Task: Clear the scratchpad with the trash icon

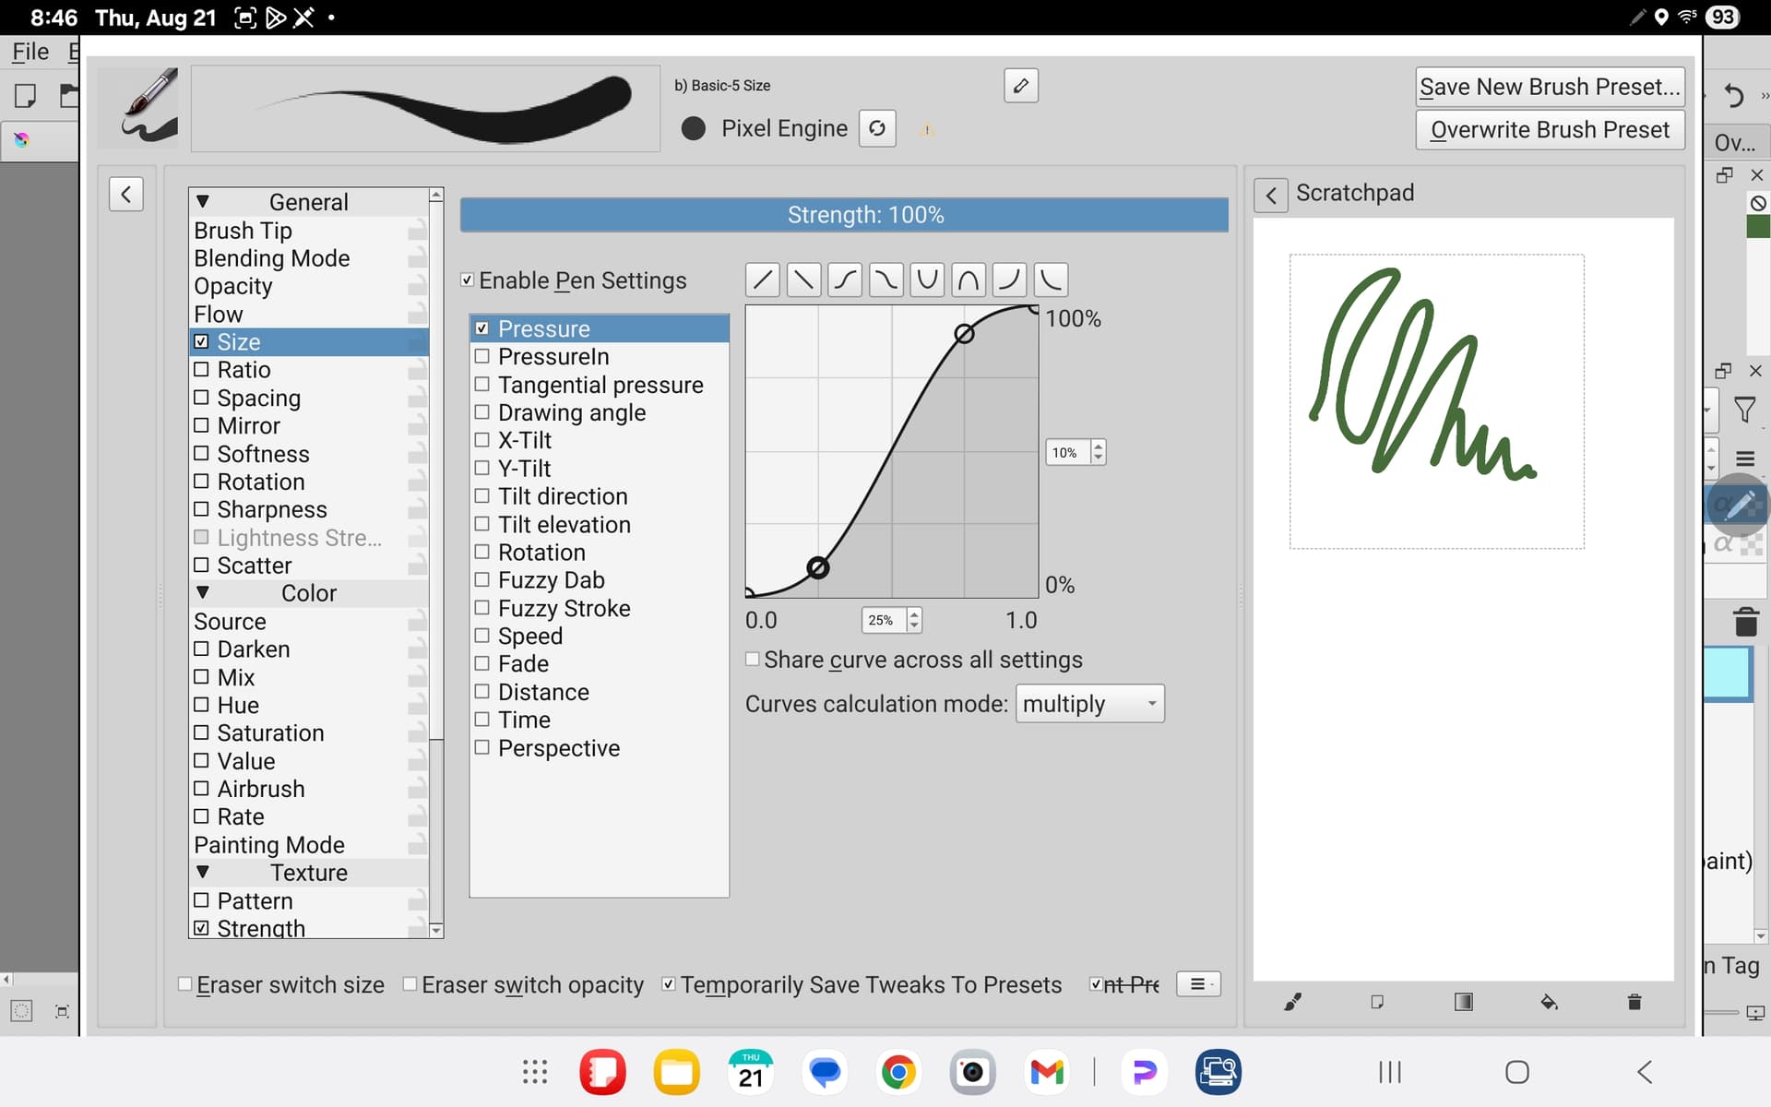Action: tap(1634, 1002)
